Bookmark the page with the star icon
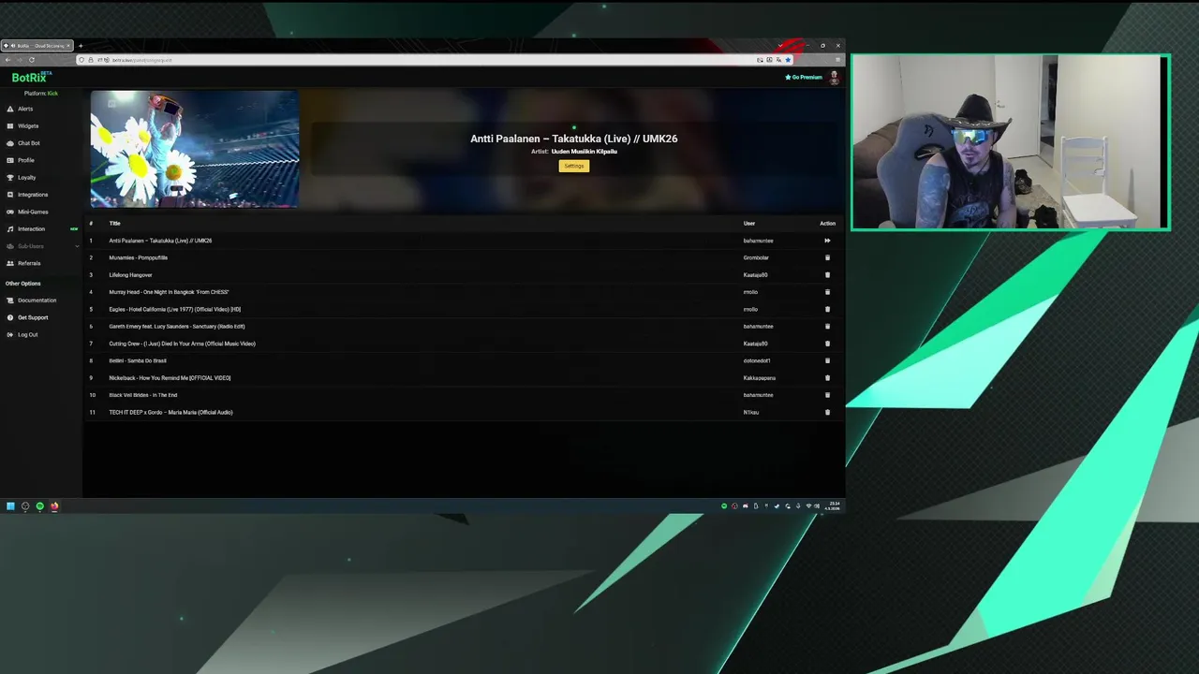The width and height of the screenshot is (1199, 674). tap(788, 60)
